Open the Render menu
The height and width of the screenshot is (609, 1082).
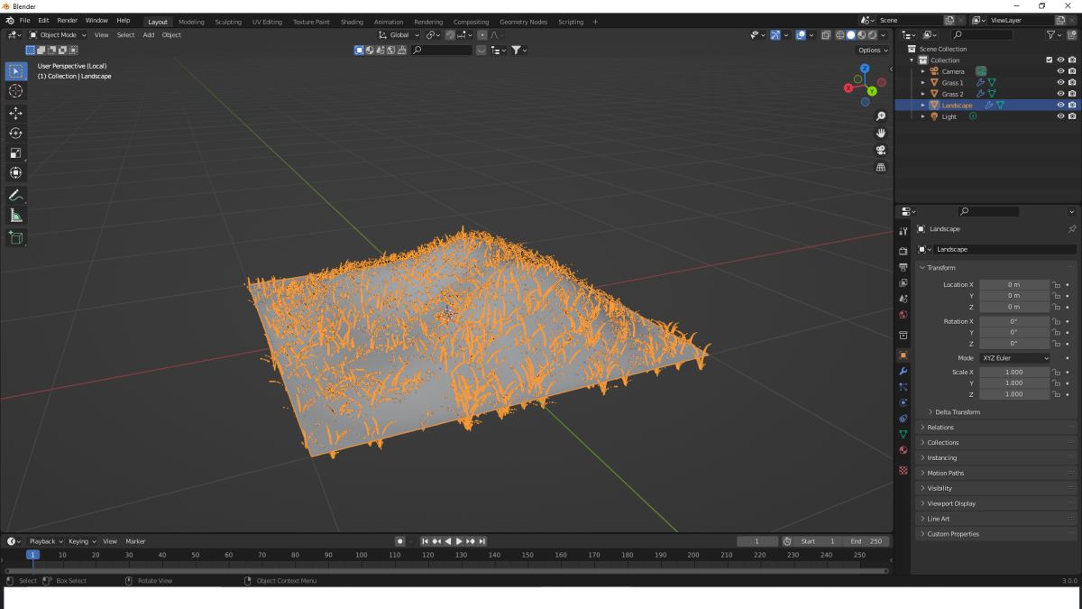[x=68, y=20]
